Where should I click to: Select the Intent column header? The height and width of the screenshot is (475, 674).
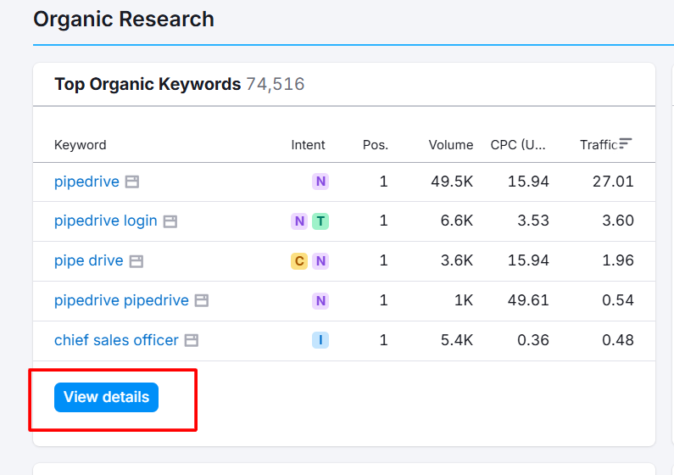click(x=308, y=145)
